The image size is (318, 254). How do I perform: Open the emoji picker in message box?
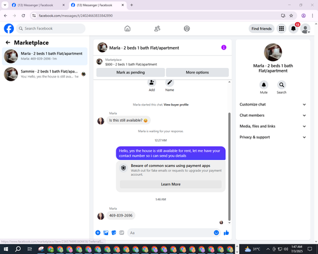pos(216,232)
